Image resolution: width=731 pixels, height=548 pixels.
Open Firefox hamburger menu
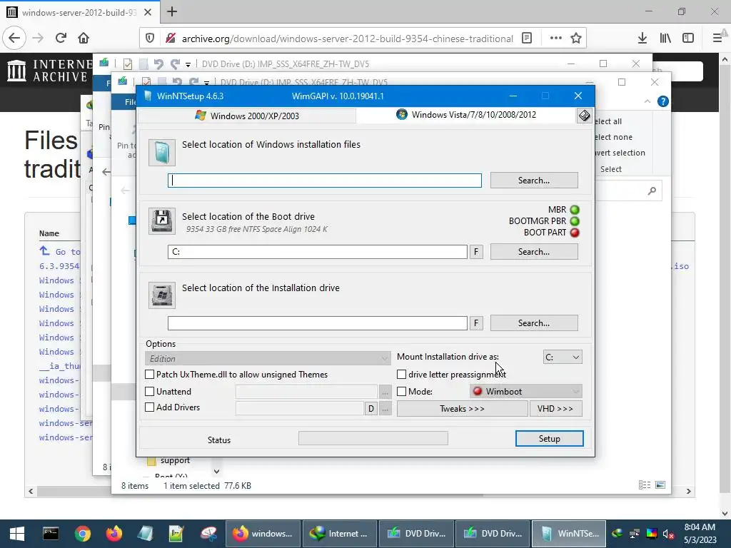(718, 39)
